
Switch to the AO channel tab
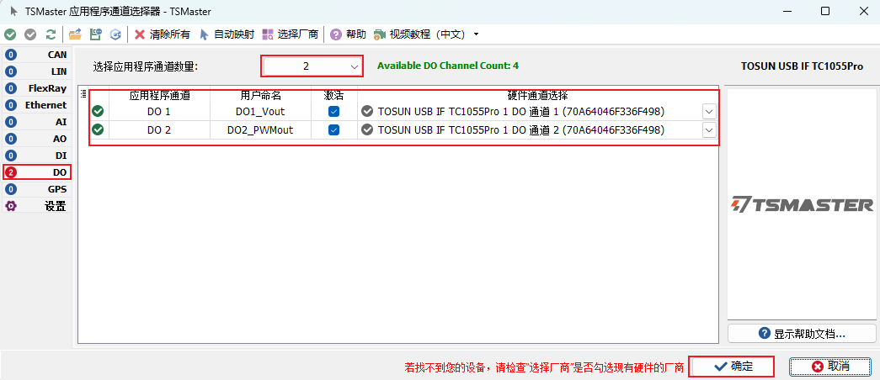pyautogui.click(x=37, y=139)
